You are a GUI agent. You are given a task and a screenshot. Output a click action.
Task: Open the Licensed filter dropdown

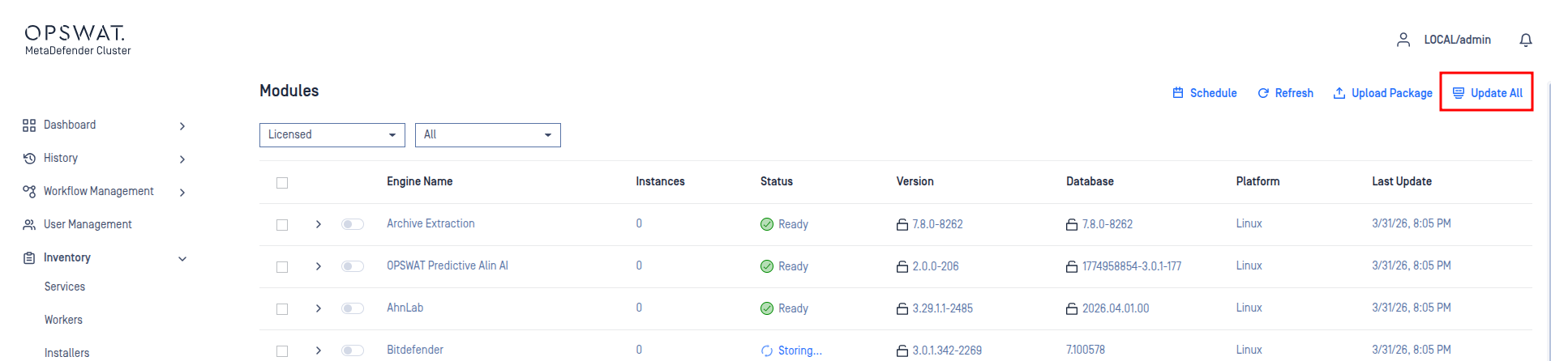point(332,135)
